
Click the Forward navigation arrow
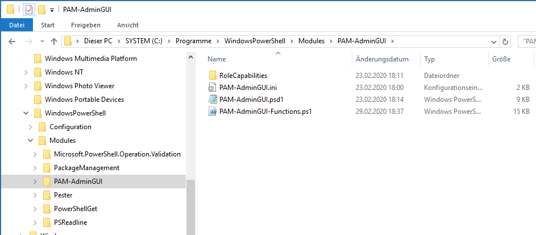tap(29, 42)
